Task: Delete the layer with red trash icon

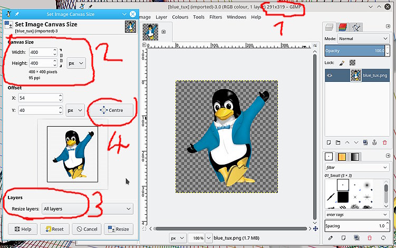Action: click(384, 142)
